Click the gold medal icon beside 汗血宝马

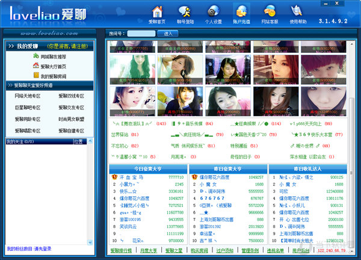114,177
